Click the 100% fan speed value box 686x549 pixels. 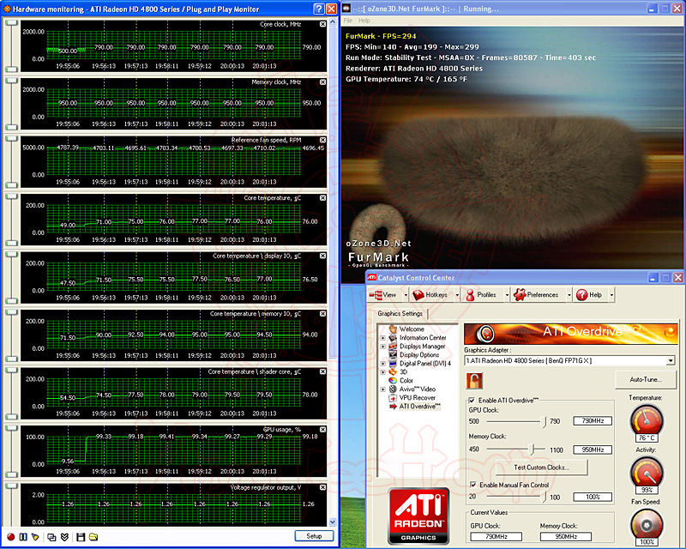click(x=593, y=497)
